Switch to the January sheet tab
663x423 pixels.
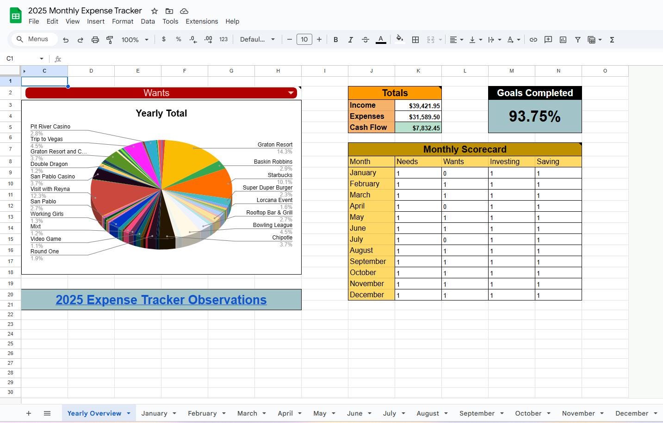pyautogui.click(x=154, y=413)
